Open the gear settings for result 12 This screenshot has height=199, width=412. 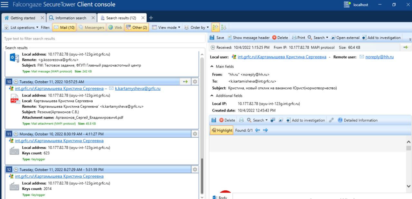pos(195,169)
